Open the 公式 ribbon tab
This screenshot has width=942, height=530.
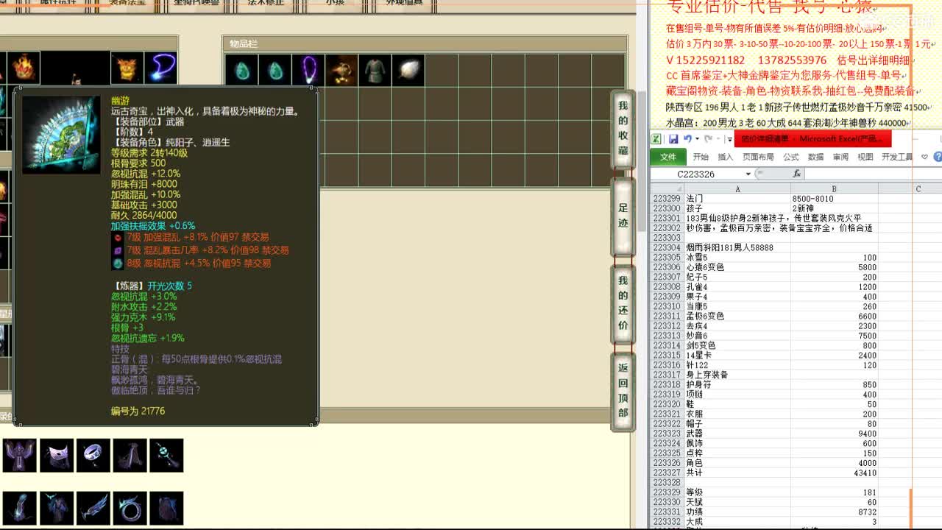[x=791, y=157]
